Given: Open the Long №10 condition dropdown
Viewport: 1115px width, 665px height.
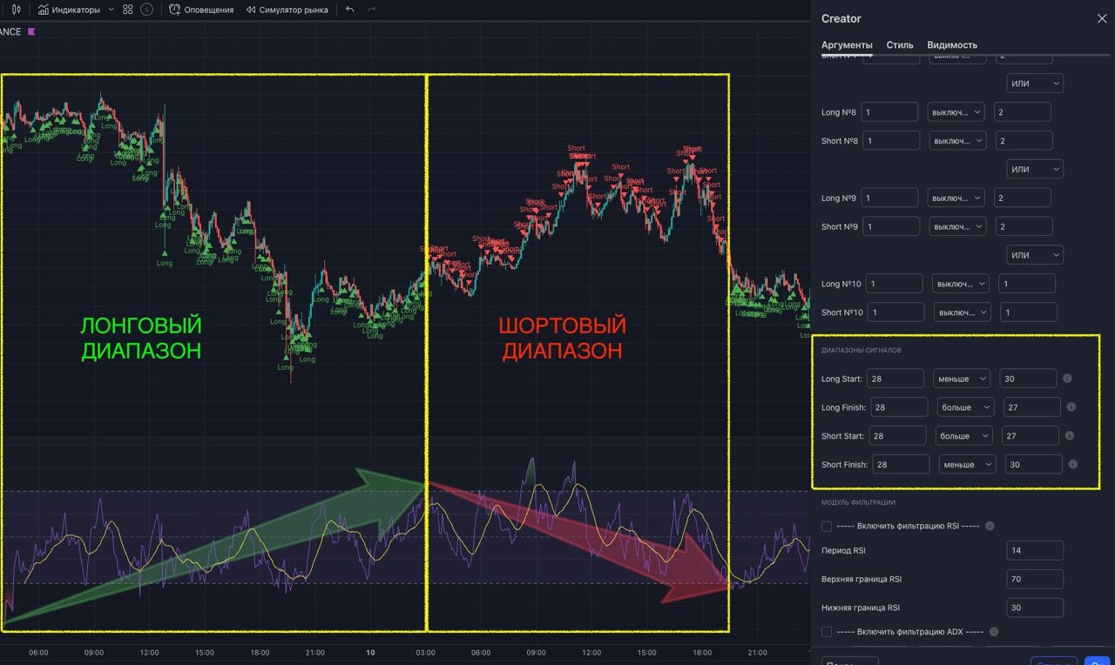Looking at the screenshot, I should pyautogui.click(x=960, y=284).
